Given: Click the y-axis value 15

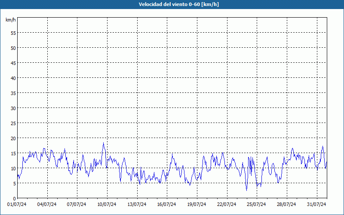Looking at the screenshot, I should [13, 154].
